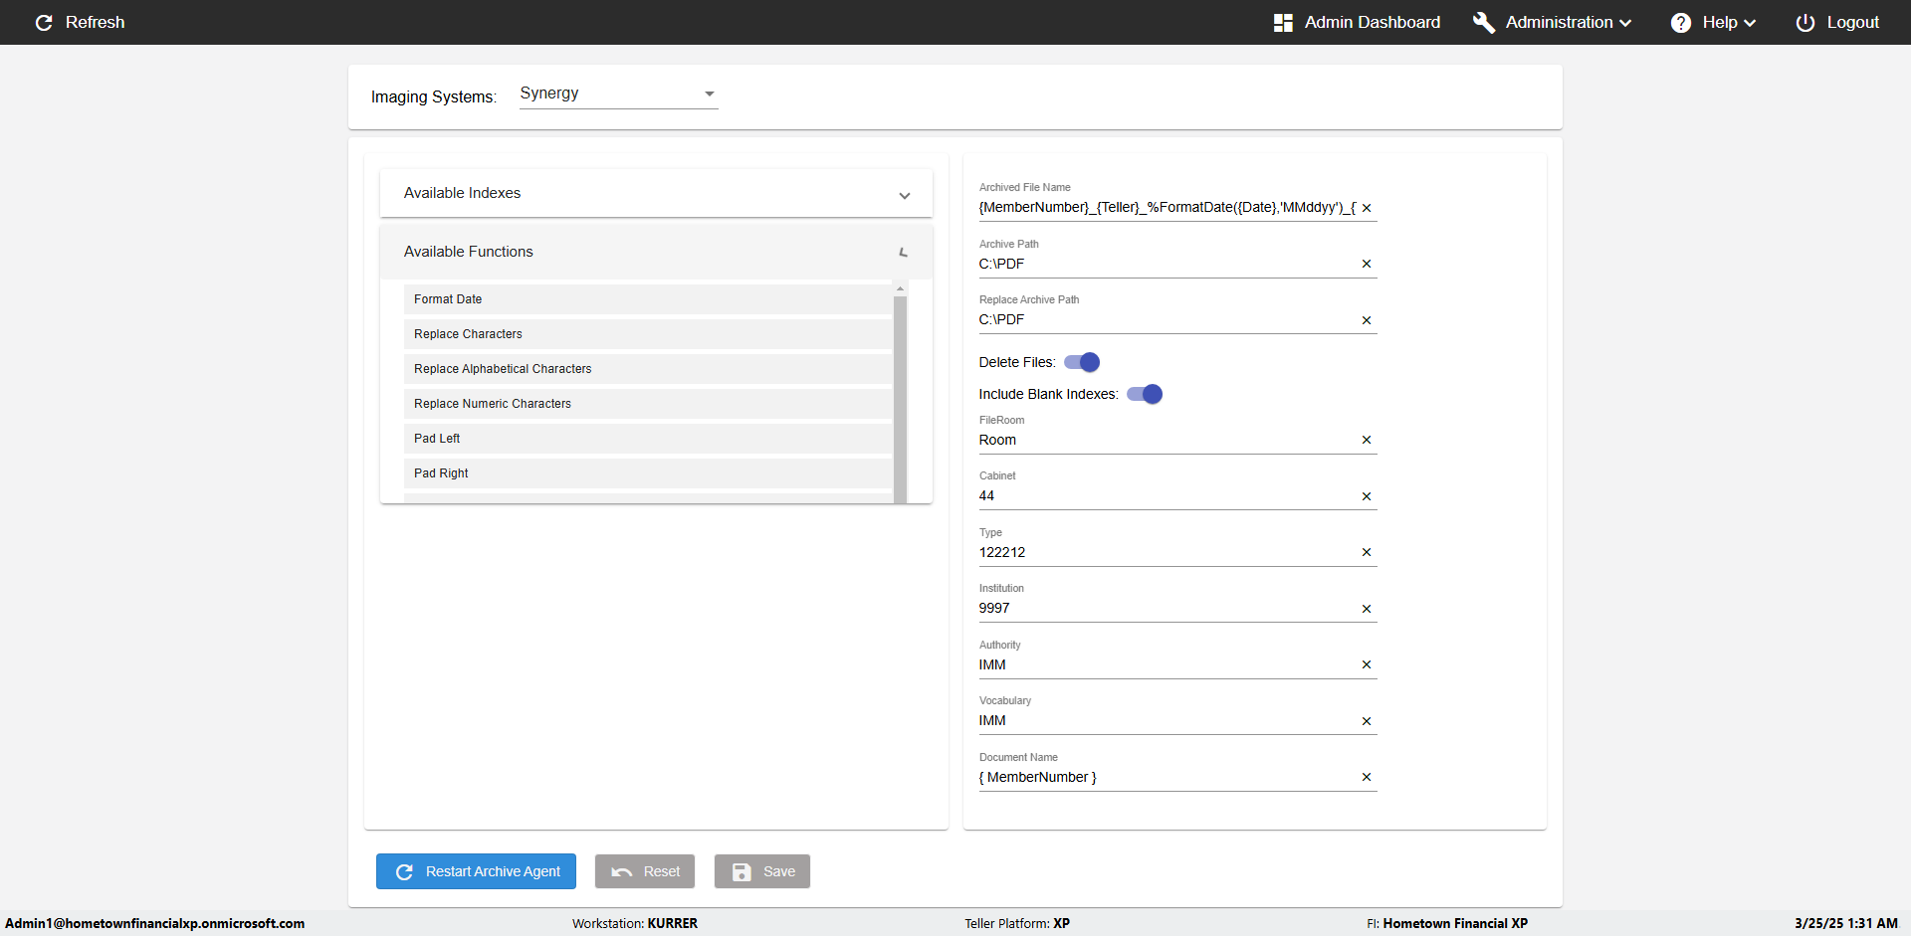
Task: Click the Refresh icon in top bar
Action: 44,23
